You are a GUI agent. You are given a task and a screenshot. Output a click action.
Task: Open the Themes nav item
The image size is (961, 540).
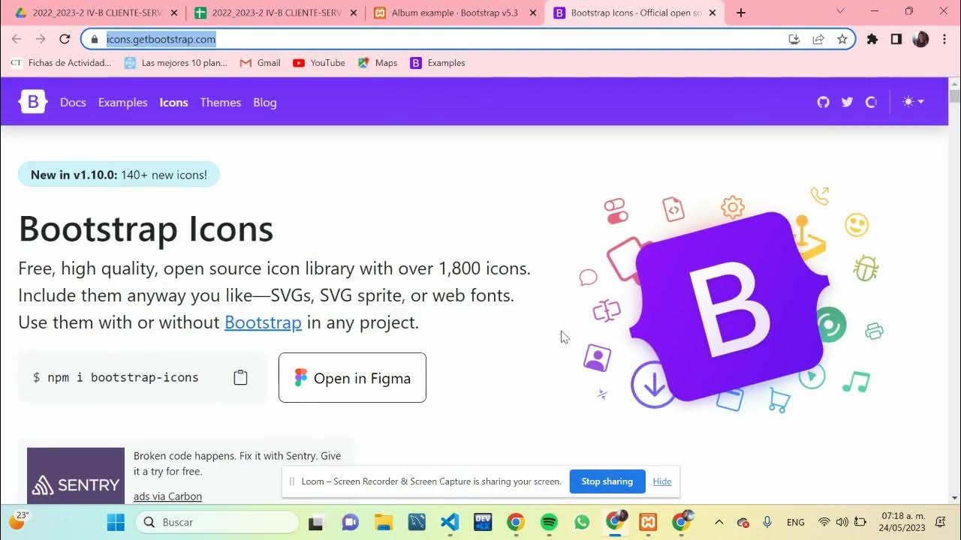[221, 102]
